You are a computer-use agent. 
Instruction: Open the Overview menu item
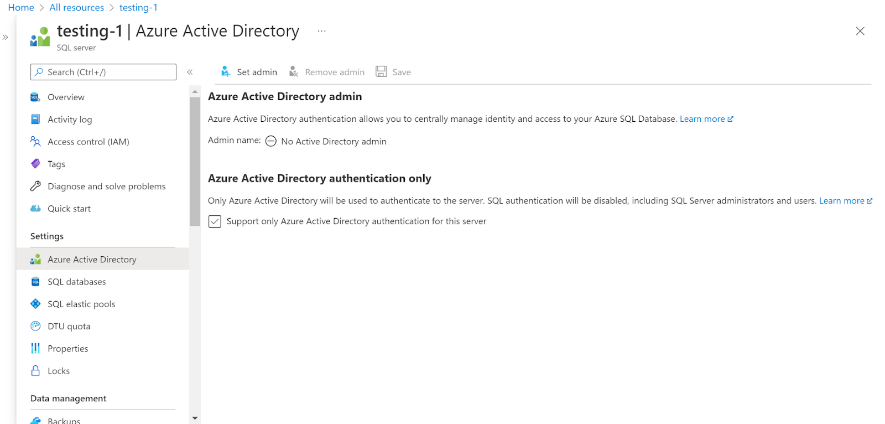pos(66,97)
